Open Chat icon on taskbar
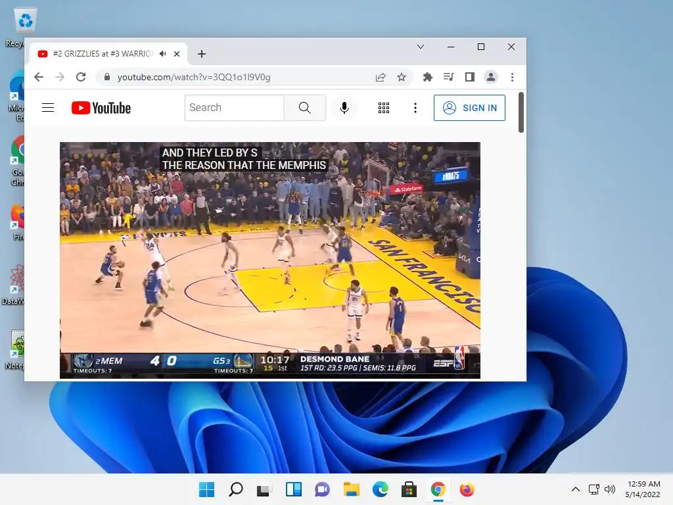The width and height of the screenshot is (673, 505). [322, 489]
